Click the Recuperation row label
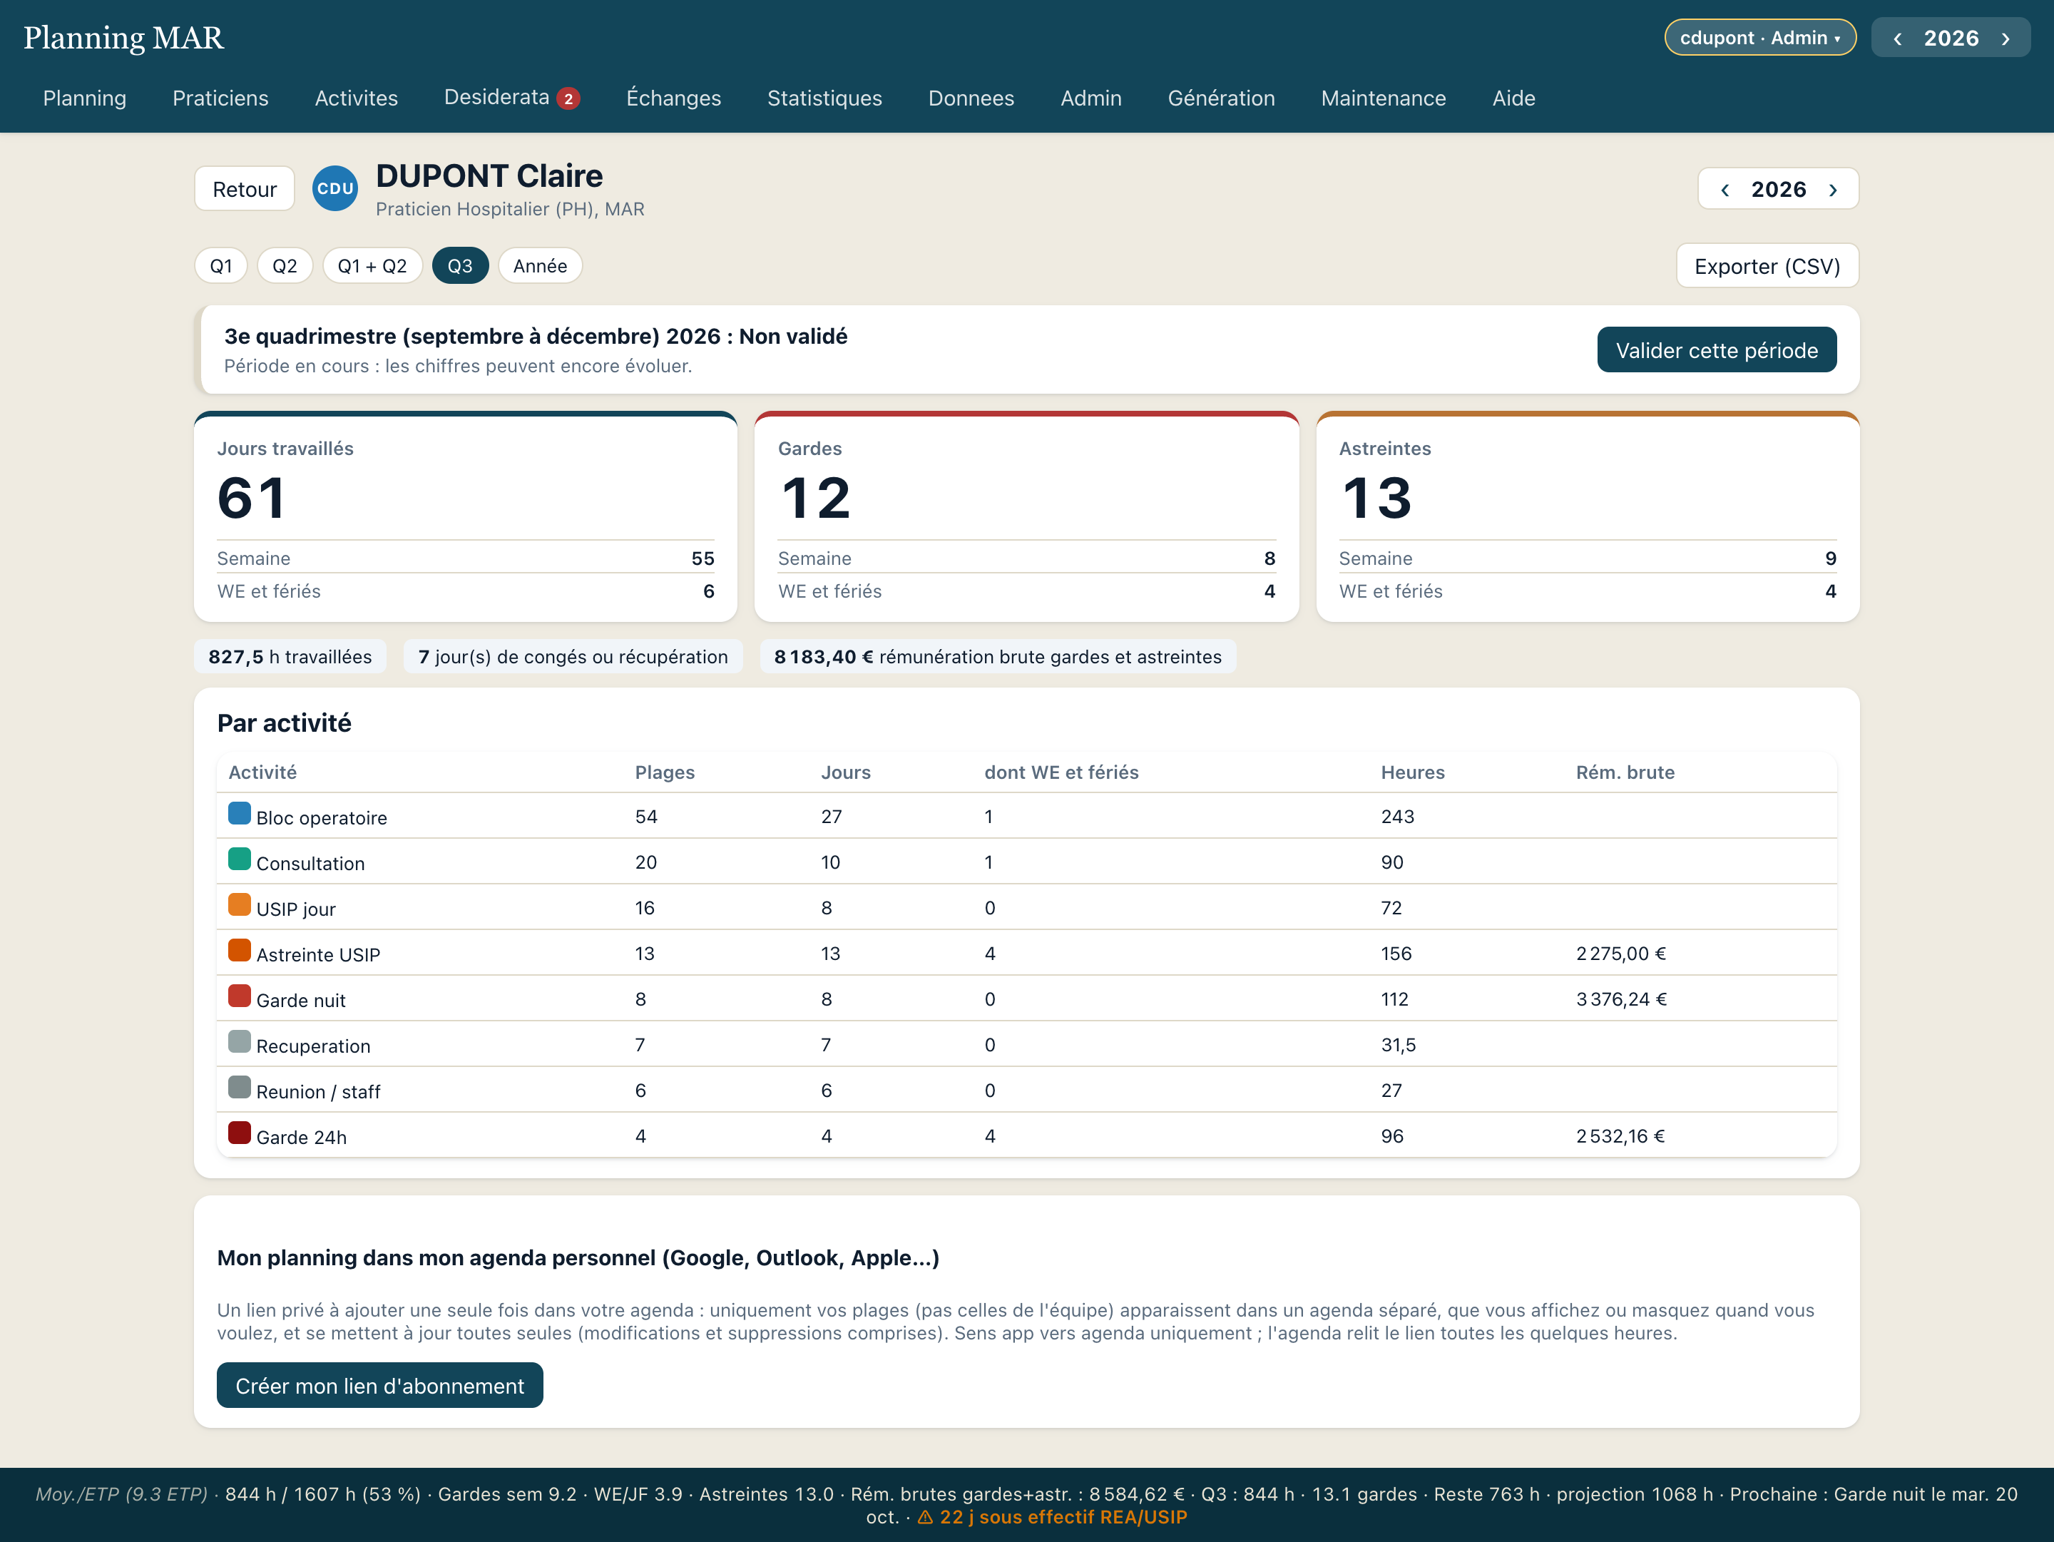 coord(313,1046)
